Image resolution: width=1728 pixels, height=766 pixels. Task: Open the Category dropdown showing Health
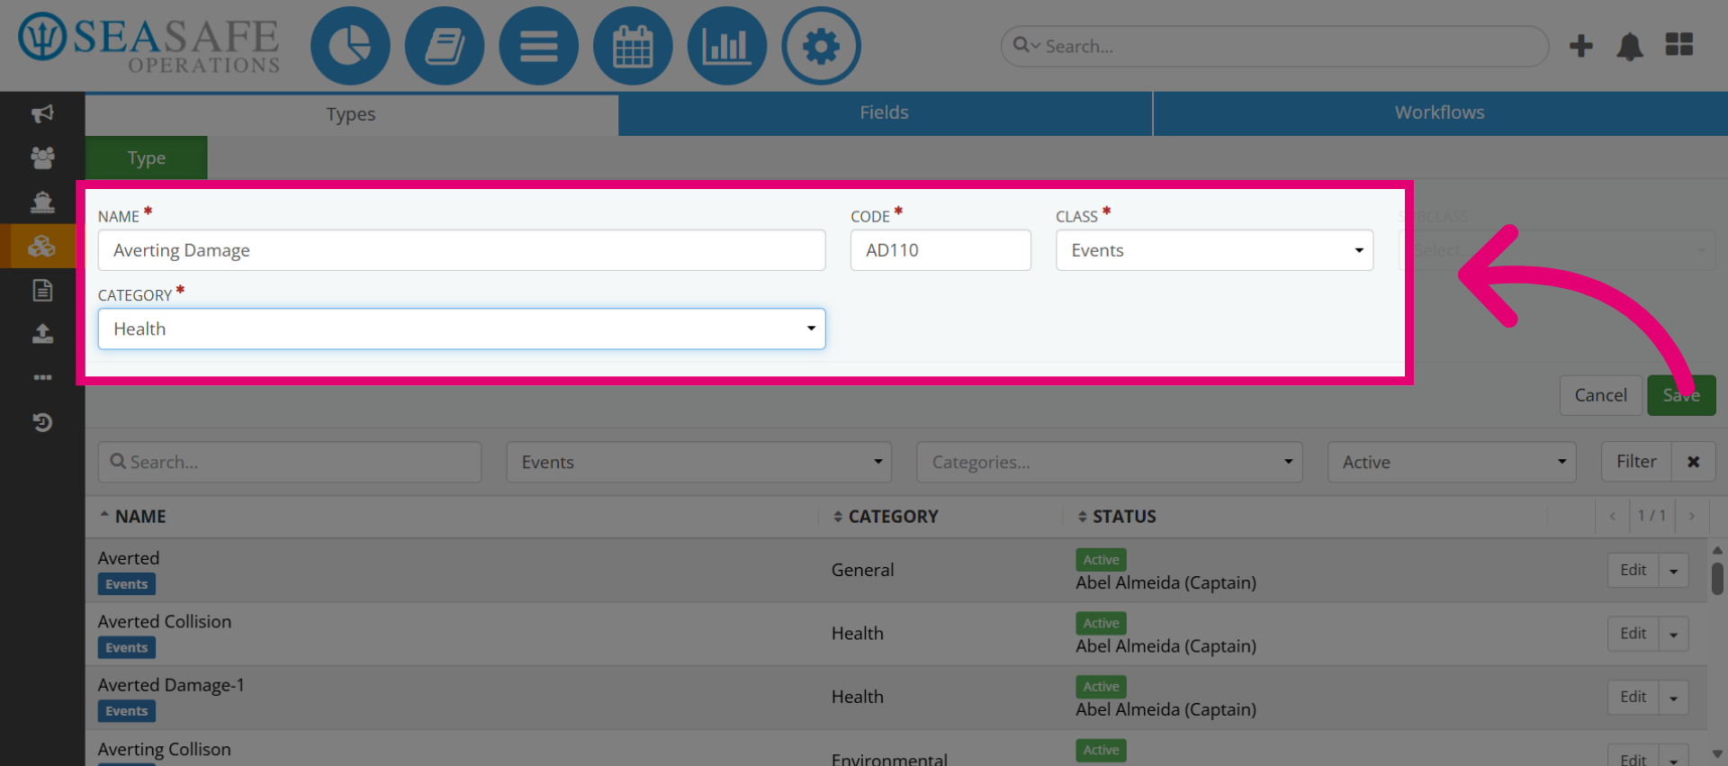pos(462,329)
